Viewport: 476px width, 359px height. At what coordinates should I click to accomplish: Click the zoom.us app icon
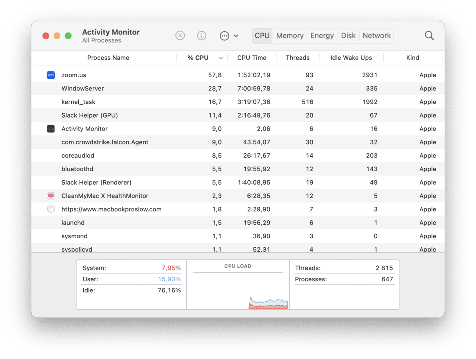(50, 75)
